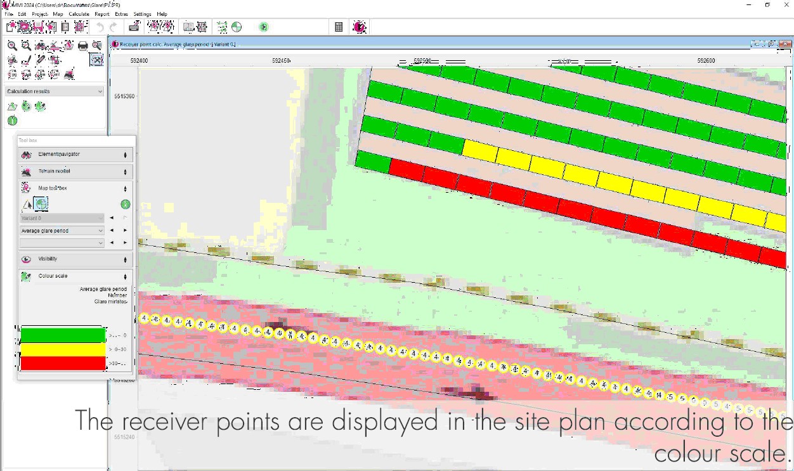Click next arrow beside the empty dropdown
Screen dimensions: 794x471
125,243
